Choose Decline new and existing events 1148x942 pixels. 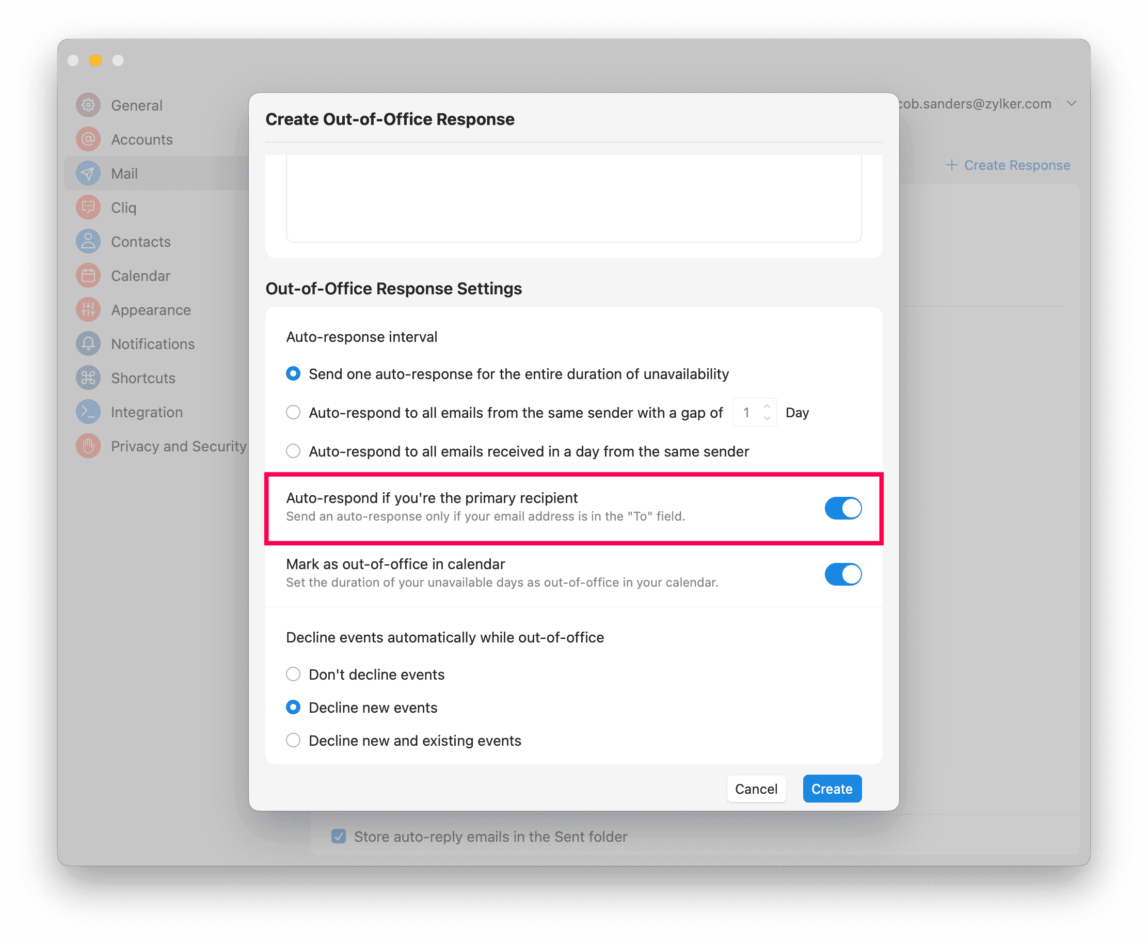(293, 740)
